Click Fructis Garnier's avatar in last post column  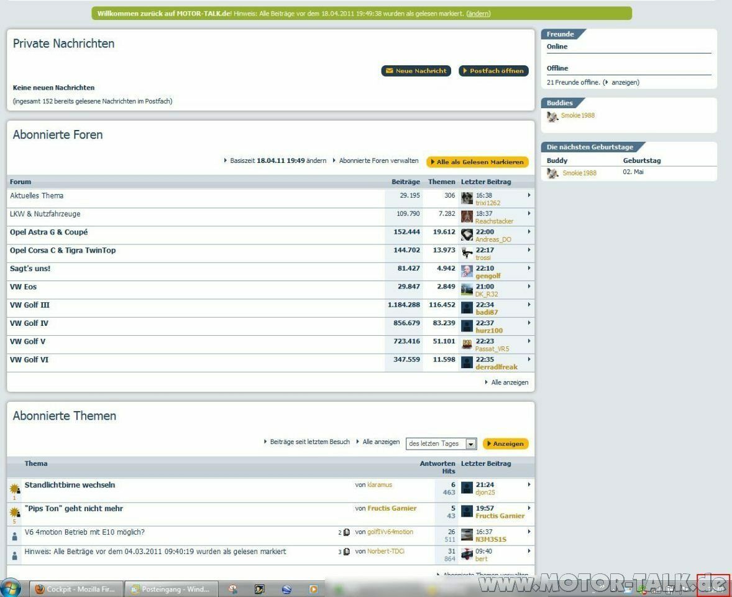pyautogui.click(x=467, y=511)
